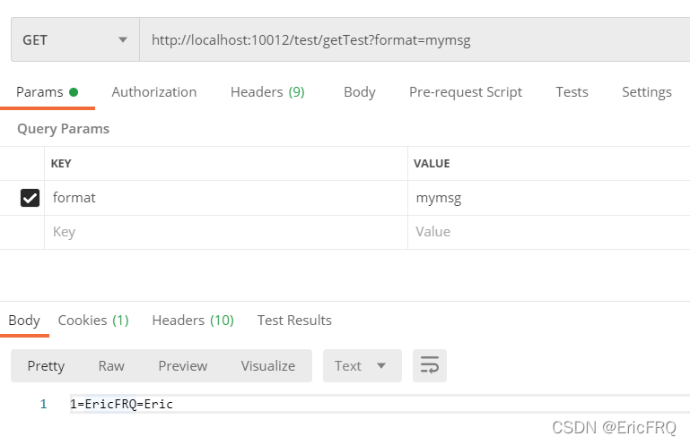Click the empty Value input field
This screenshot has width=690, height=445.
click(x=549, y=232)
